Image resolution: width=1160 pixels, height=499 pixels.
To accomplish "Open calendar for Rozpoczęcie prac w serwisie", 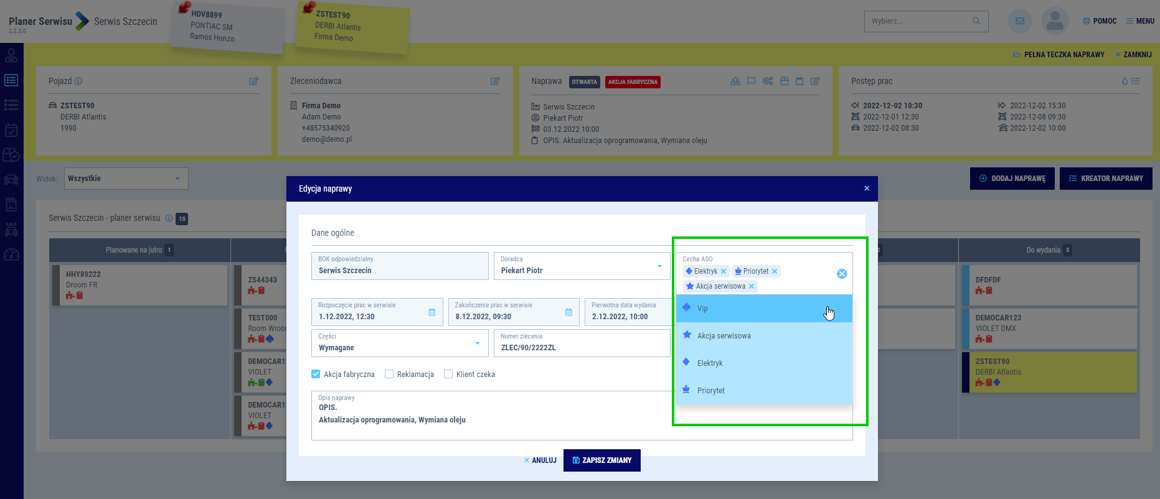I will 432,312.
